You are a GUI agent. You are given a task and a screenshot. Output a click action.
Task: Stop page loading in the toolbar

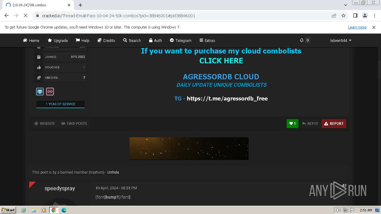pos(26,15)
